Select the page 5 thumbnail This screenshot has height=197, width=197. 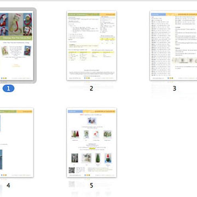coord(91,143)
